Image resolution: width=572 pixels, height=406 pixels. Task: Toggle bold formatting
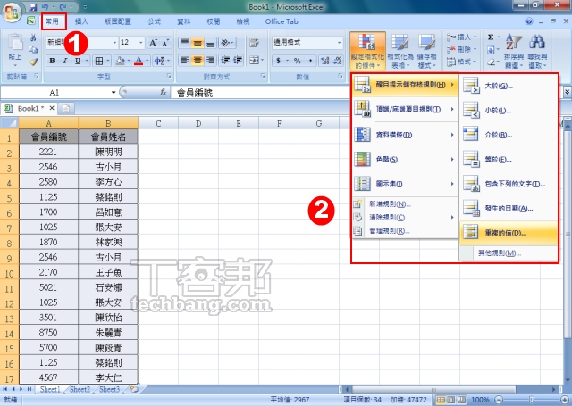(x=52, y=61)
